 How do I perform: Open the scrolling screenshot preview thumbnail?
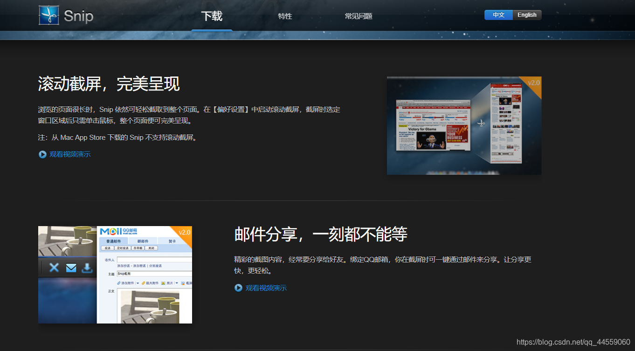[x=464, y=125]
